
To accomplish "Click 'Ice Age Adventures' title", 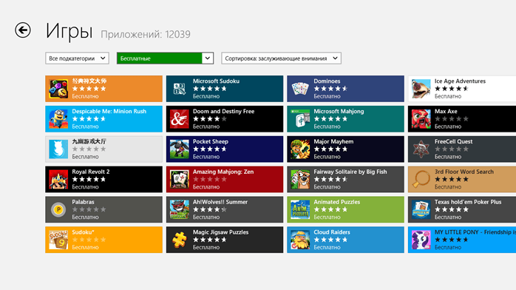I will coord(460,81).
